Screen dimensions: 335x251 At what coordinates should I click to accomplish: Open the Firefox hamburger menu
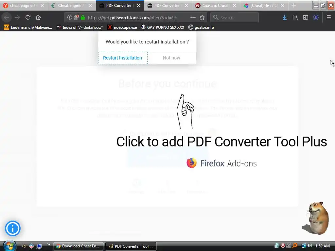(329, 17)
